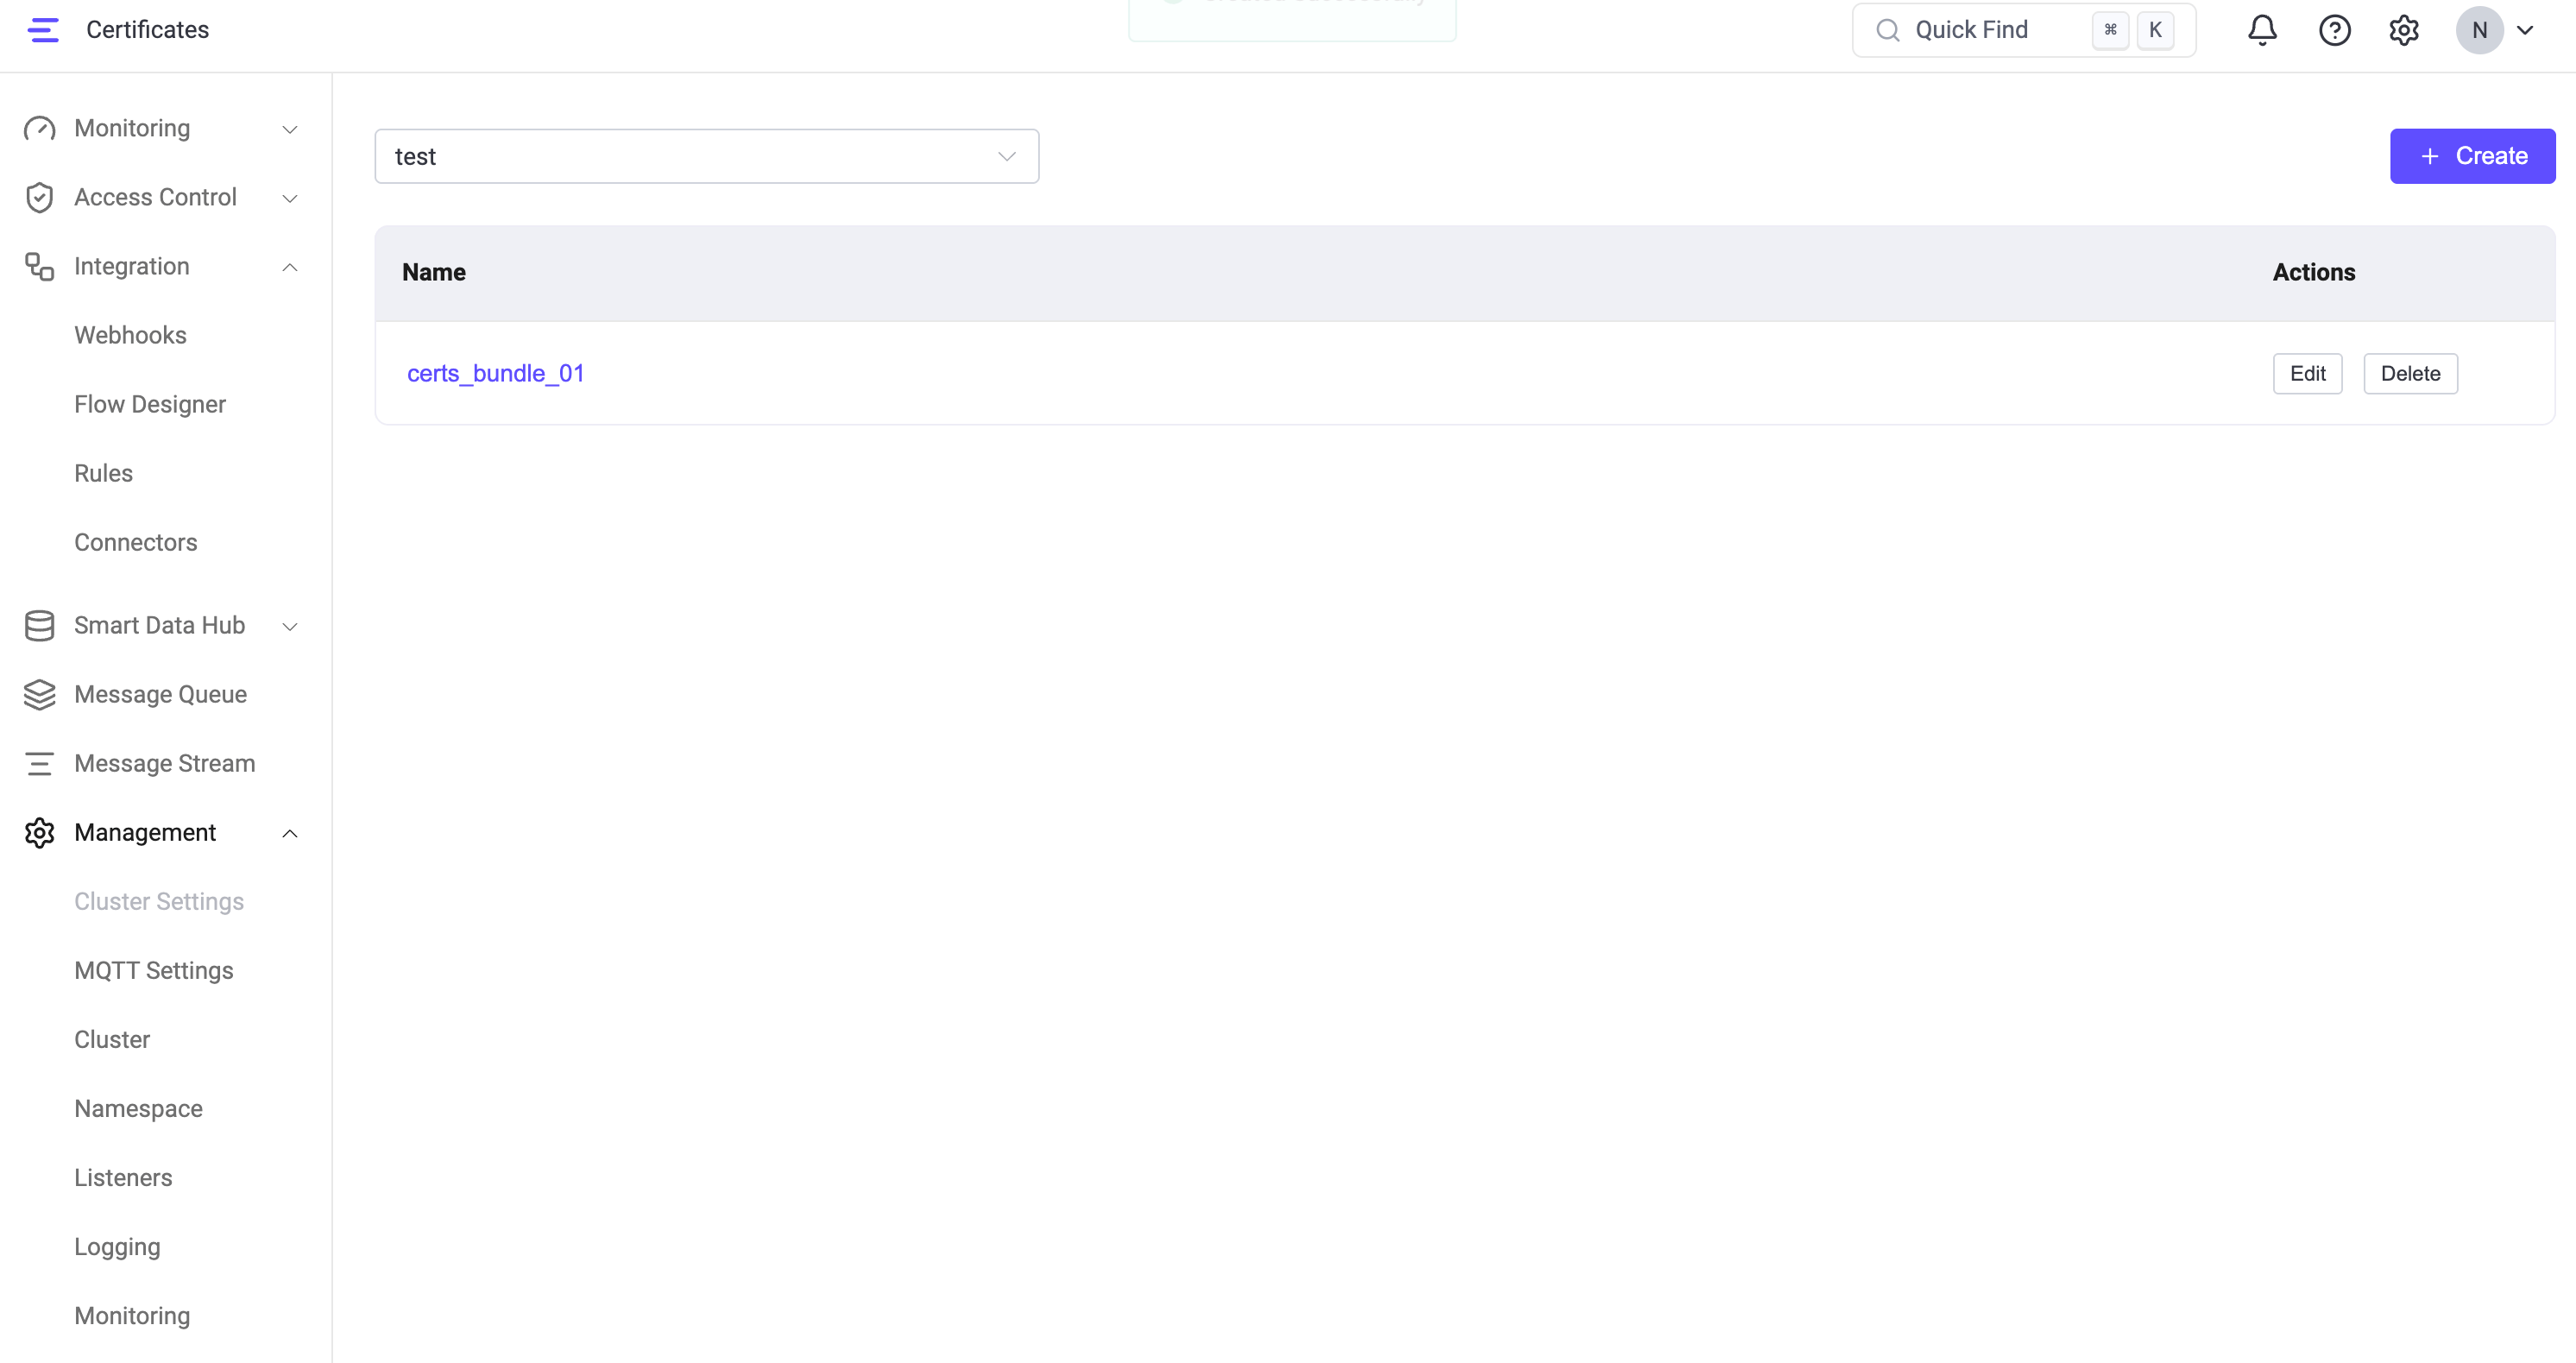Collapse the Management section
2576x1363 pixels.
[289, 834]
